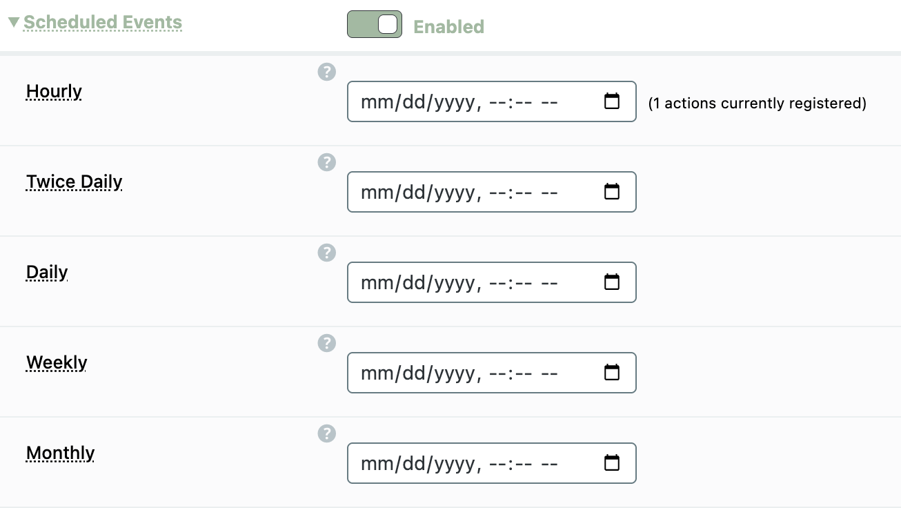The height and width of the screenshot is (508, 901).
Task: Click the Hourly label text
Action: pos(54,91)
